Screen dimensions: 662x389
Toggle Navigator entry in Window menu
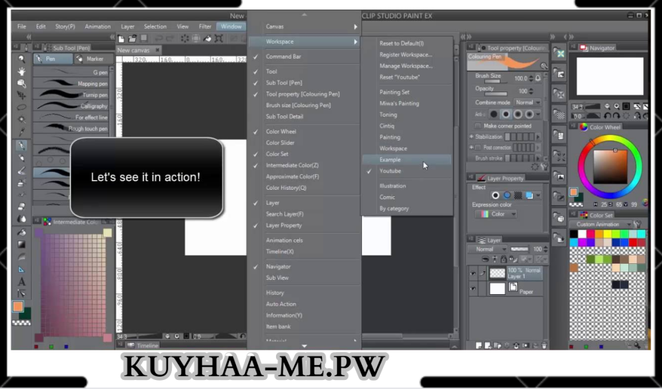[x=304, y=266]
